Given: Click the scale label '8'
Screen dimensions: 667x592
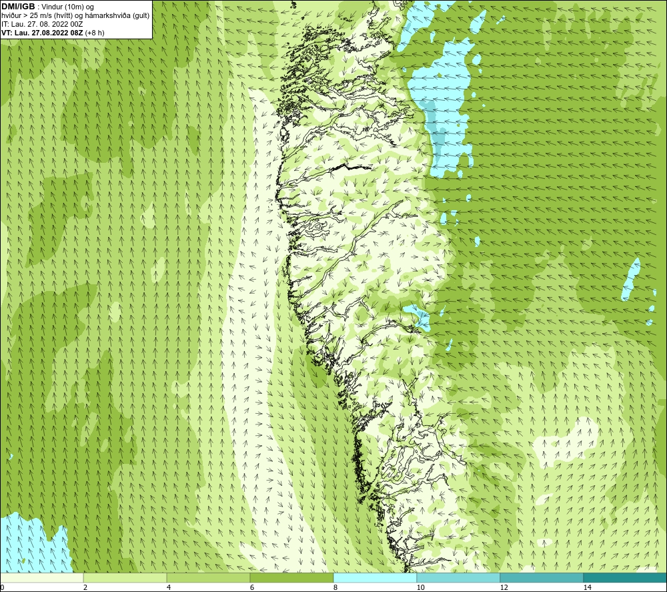Looking at the screenshot, I should point(336,588).
